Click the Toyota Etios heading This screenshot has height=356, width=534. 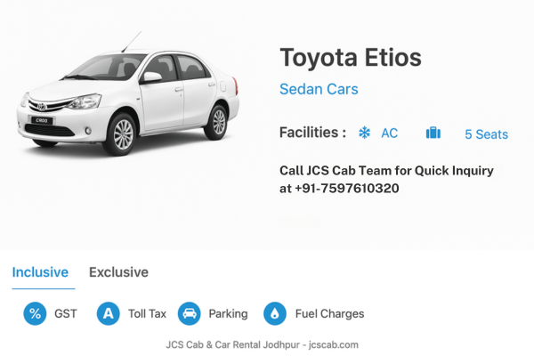[350, 57]
